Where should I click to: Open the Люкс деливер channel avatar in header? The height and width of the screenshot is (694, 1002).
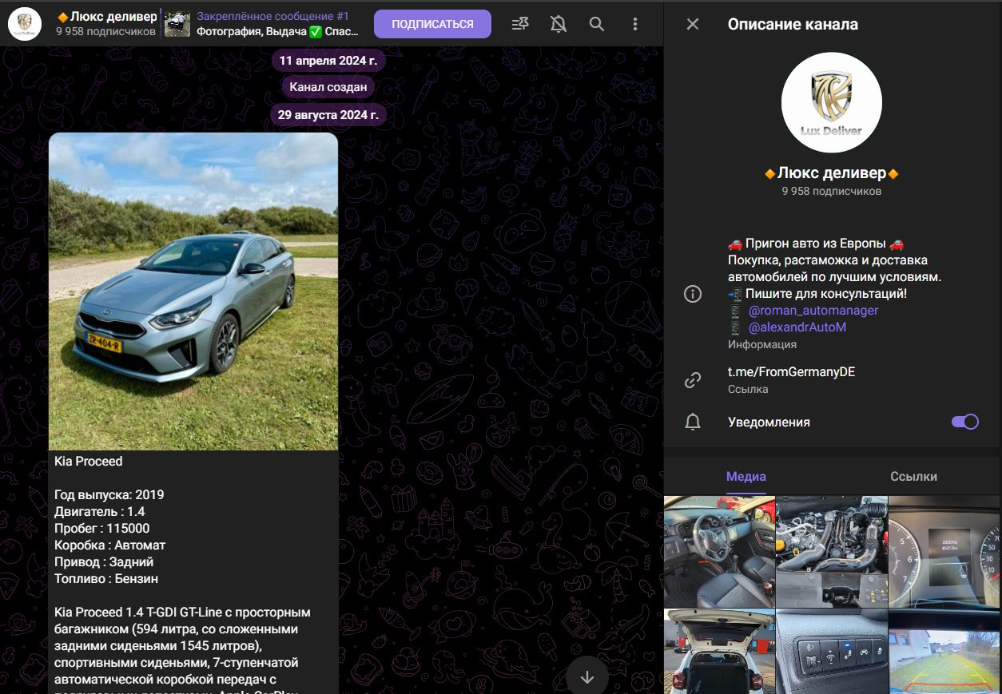[25, 24]
